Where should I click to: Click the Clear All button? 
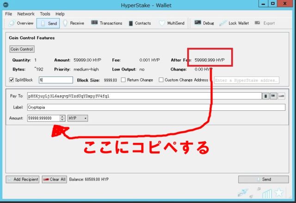pos(55,179)
